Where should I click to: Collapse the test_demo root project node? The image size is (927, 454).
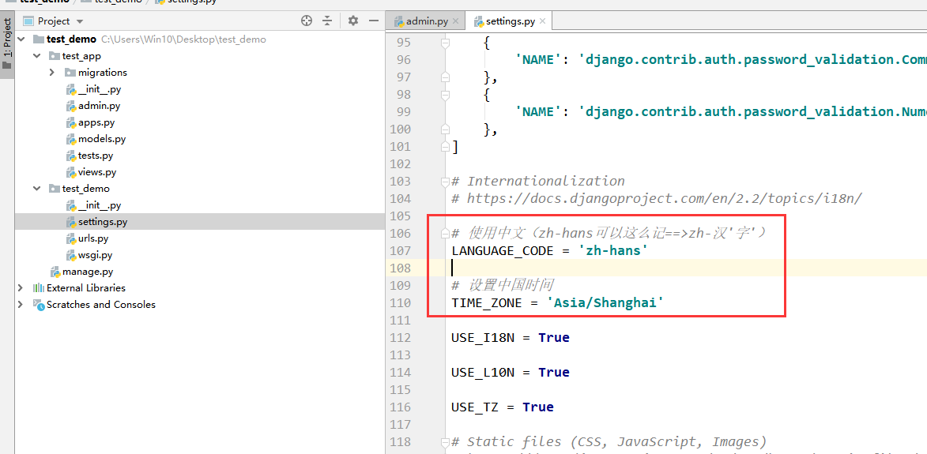21,39
